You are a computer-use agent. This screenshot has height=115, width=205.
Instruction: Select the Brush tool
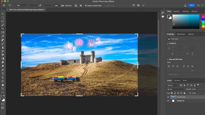[3, 44]
